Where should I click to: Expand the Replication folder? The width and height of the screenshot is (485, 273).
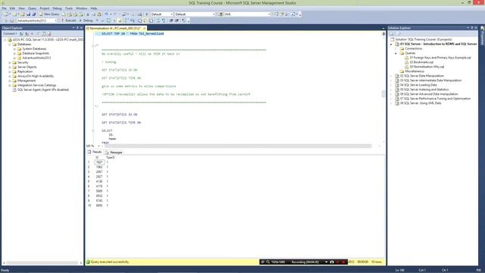(x=10, y=71)
